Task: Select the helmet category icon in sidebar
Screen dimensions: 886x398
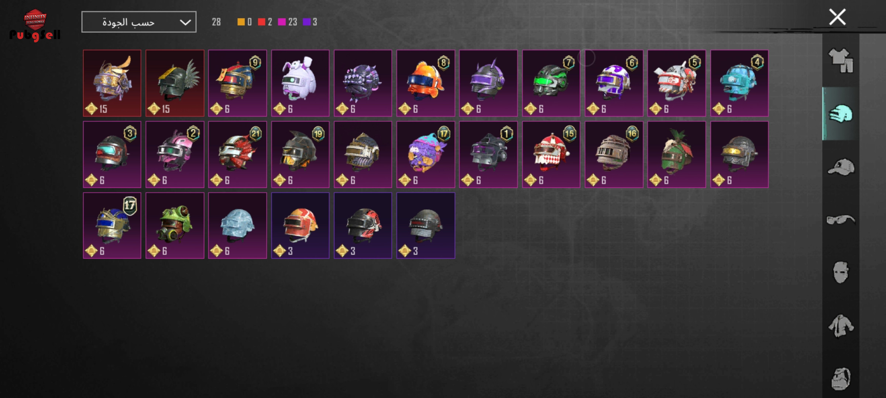Action: pos(841,114)
